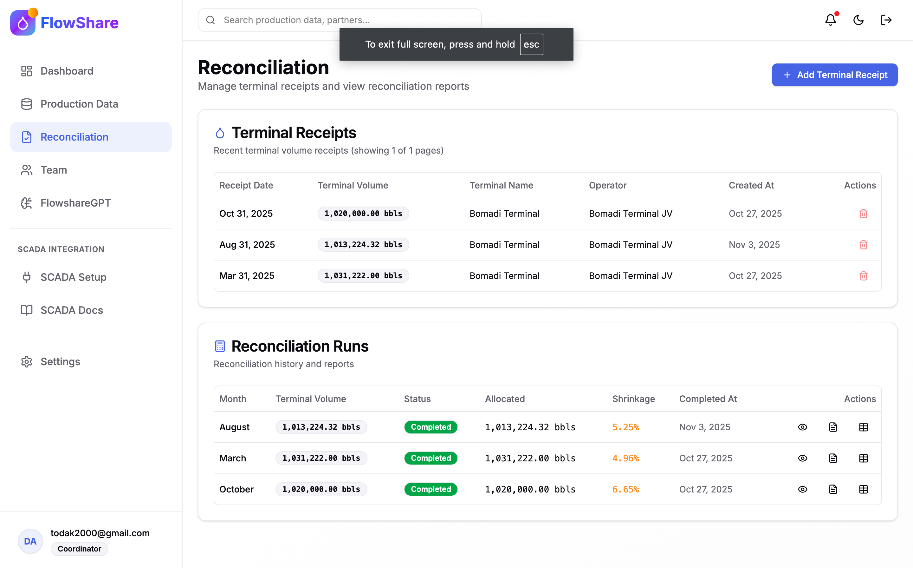This screenshot has width=913, height=568.
Task: Click Add Terminal Receipt button
Action: click(834, 75)
